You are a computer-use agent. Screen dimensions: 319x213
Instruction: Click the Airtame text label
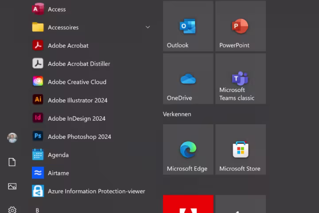58,173
